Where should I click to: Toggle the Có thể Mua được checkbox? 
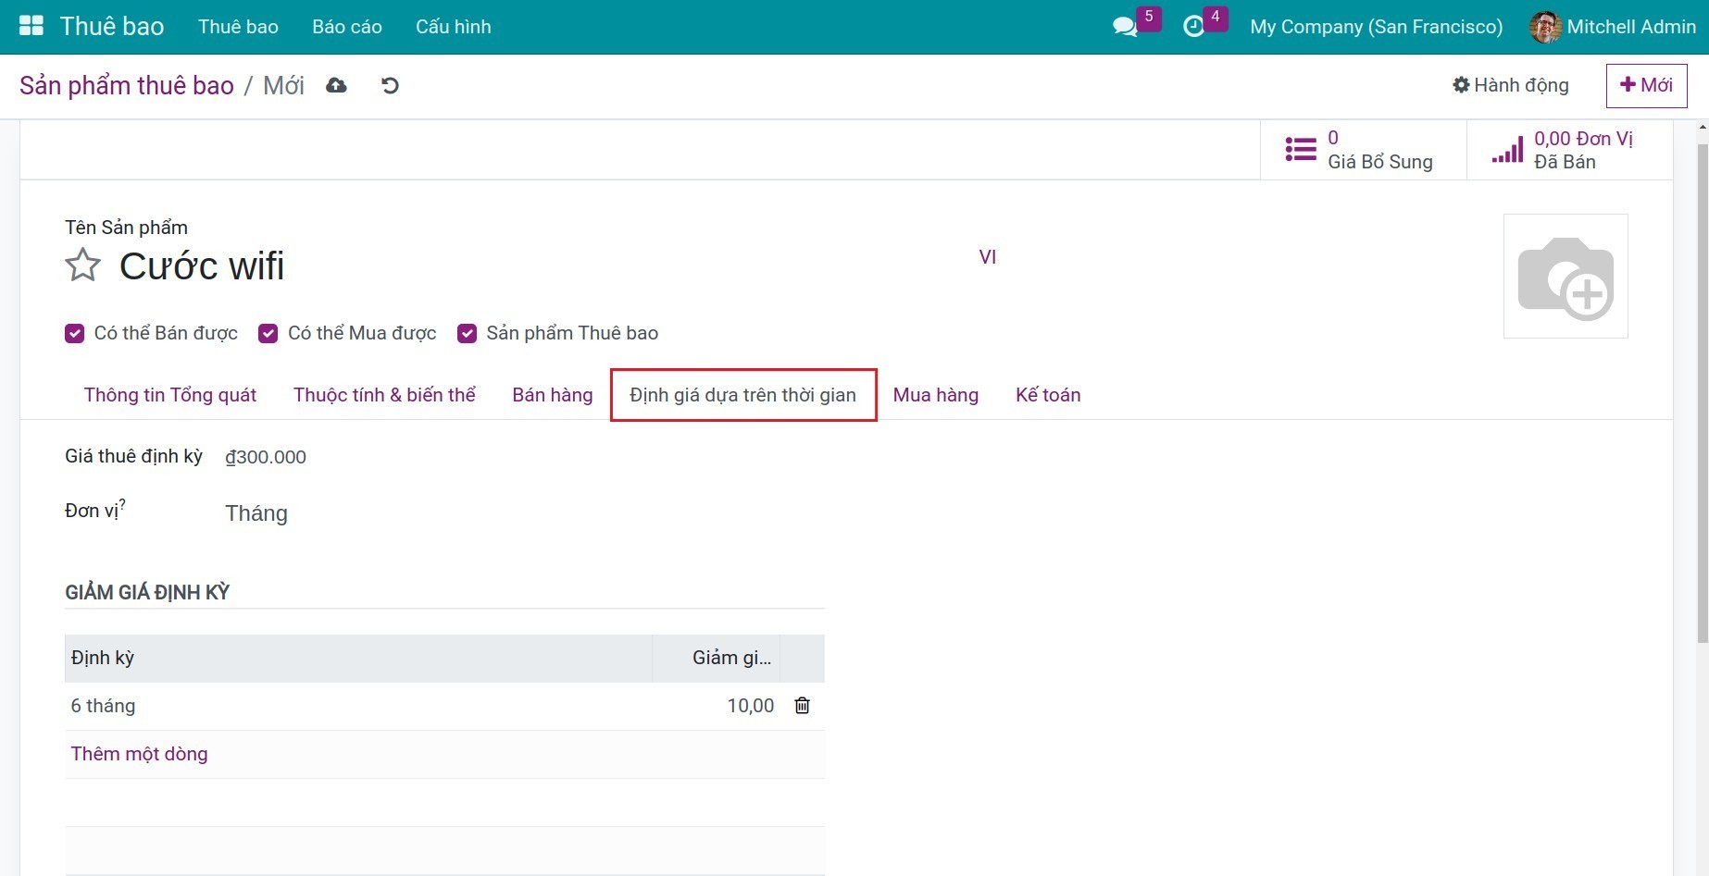[268, 334]
